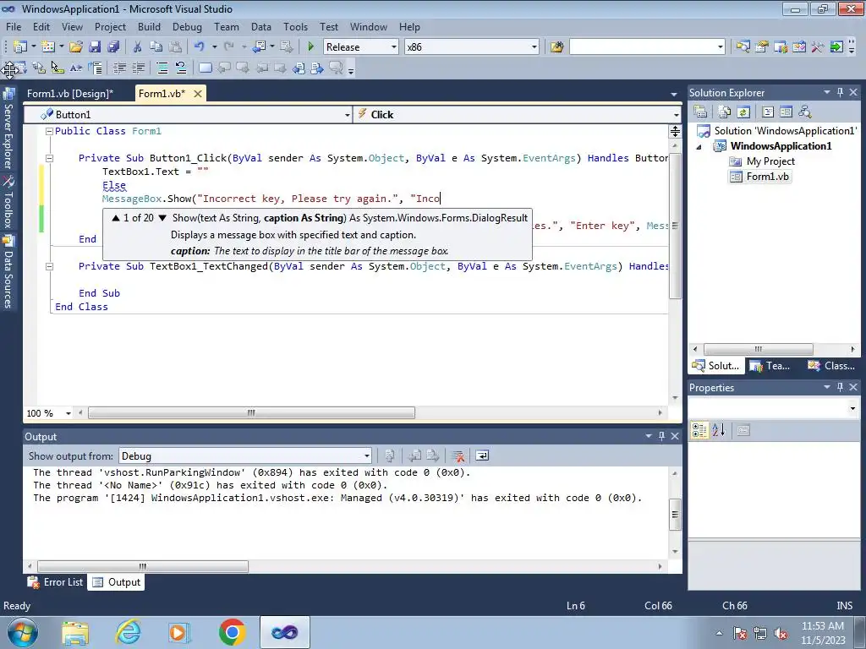The height and width of the screenshot is (649, 866).
Task: Comment out the selected lines icon
Action: pos(162,68)
